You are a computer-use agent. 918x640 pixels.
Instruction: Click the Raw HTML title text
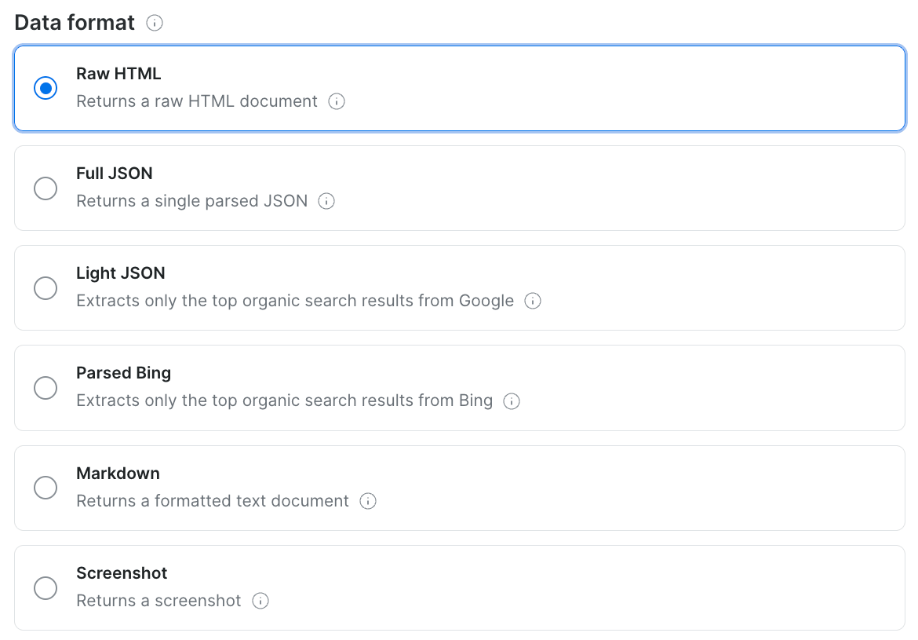click(118, 74)
